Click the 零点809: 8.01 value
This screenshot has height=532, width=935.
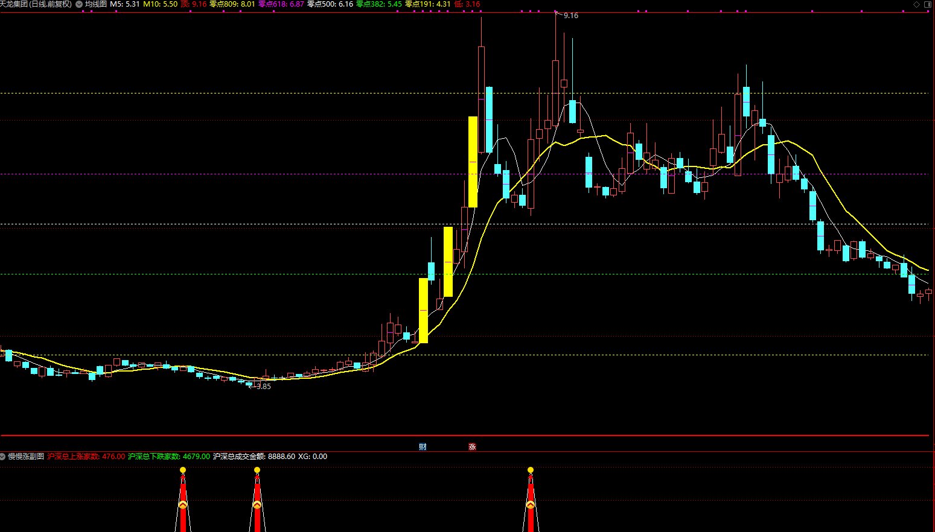click(232, 4)
